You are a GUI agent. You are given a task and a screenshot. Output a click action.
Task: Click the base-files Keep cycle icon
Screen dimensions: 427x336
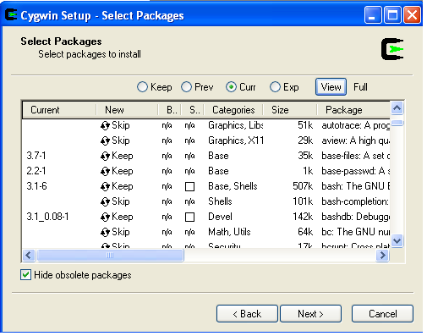point(105,156)
